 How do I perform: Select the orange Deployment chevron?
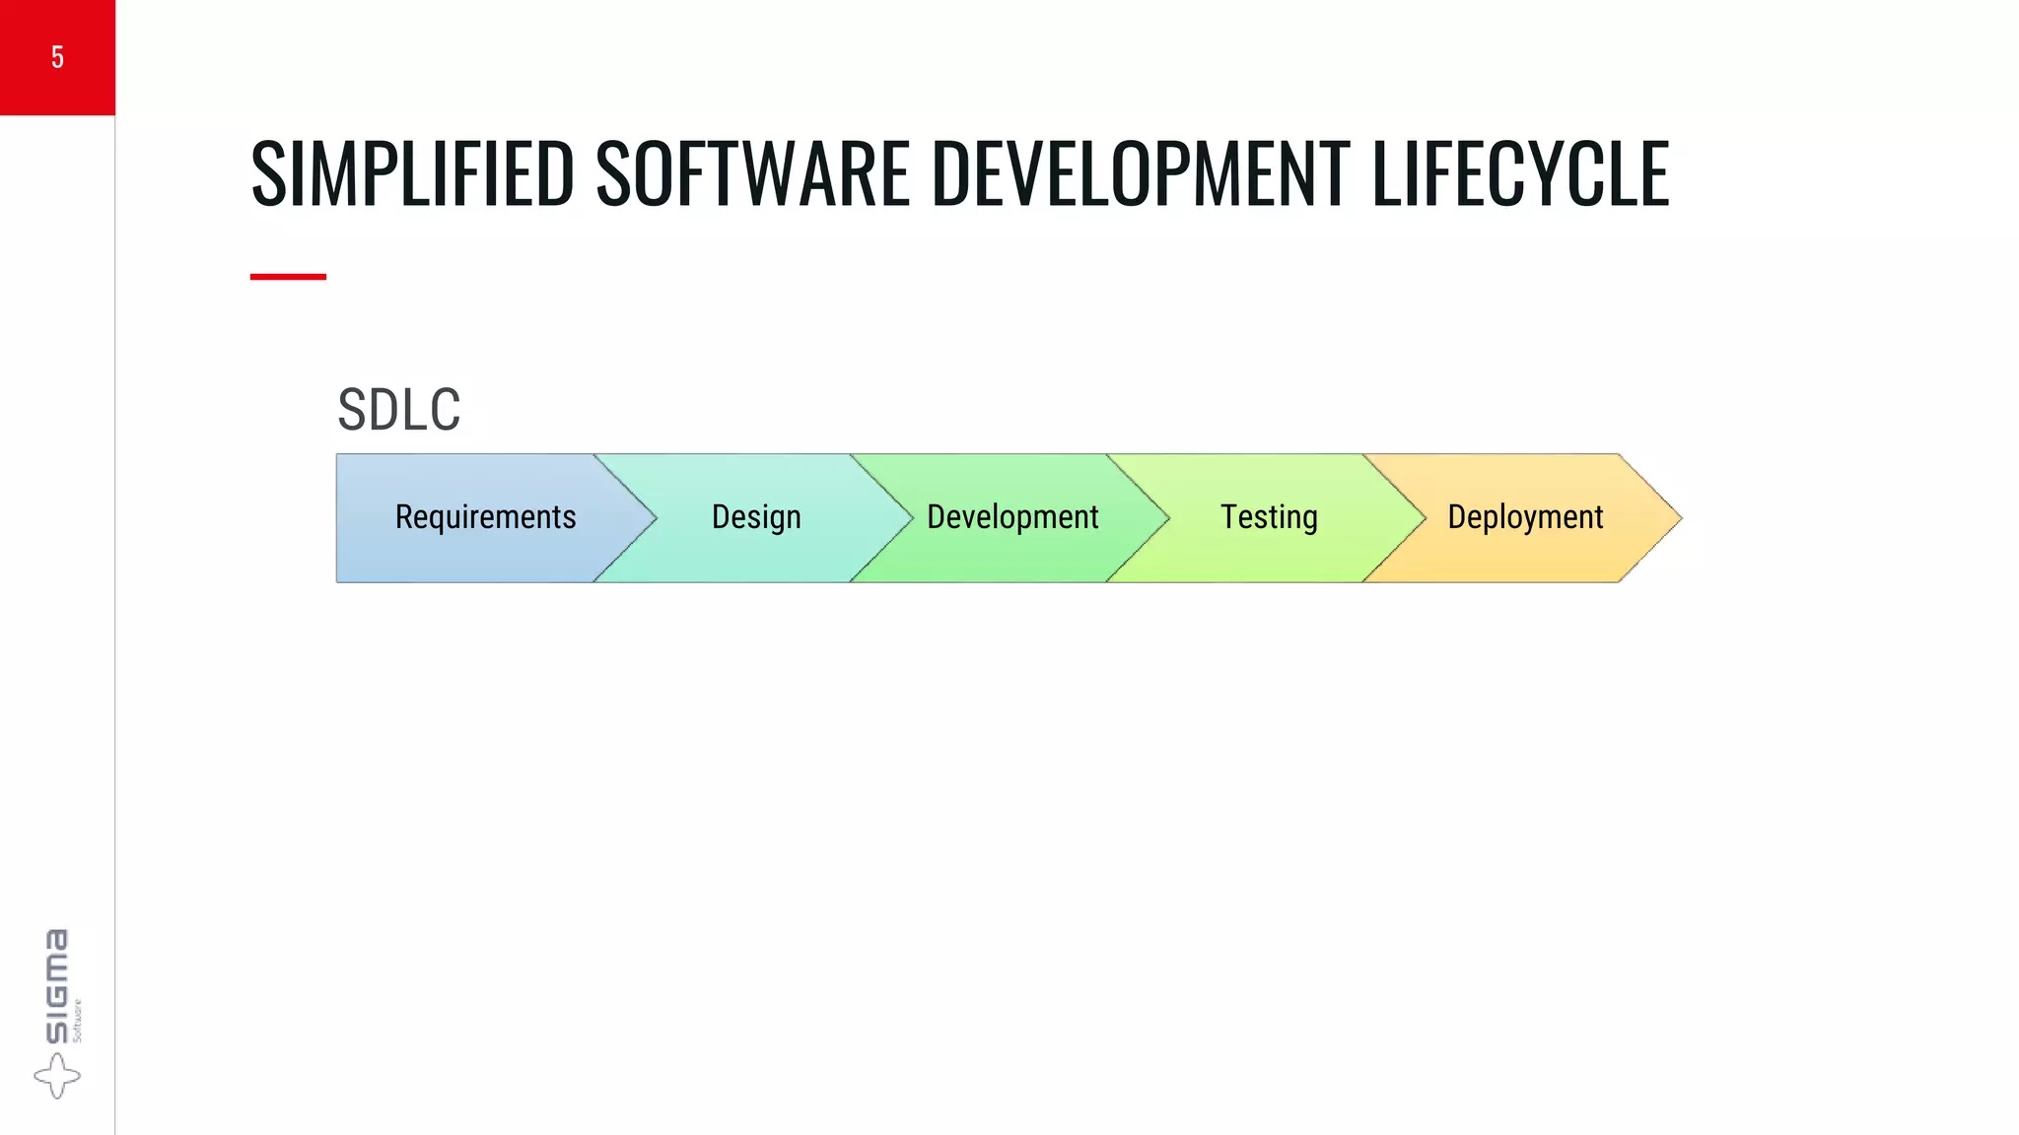1525,517
